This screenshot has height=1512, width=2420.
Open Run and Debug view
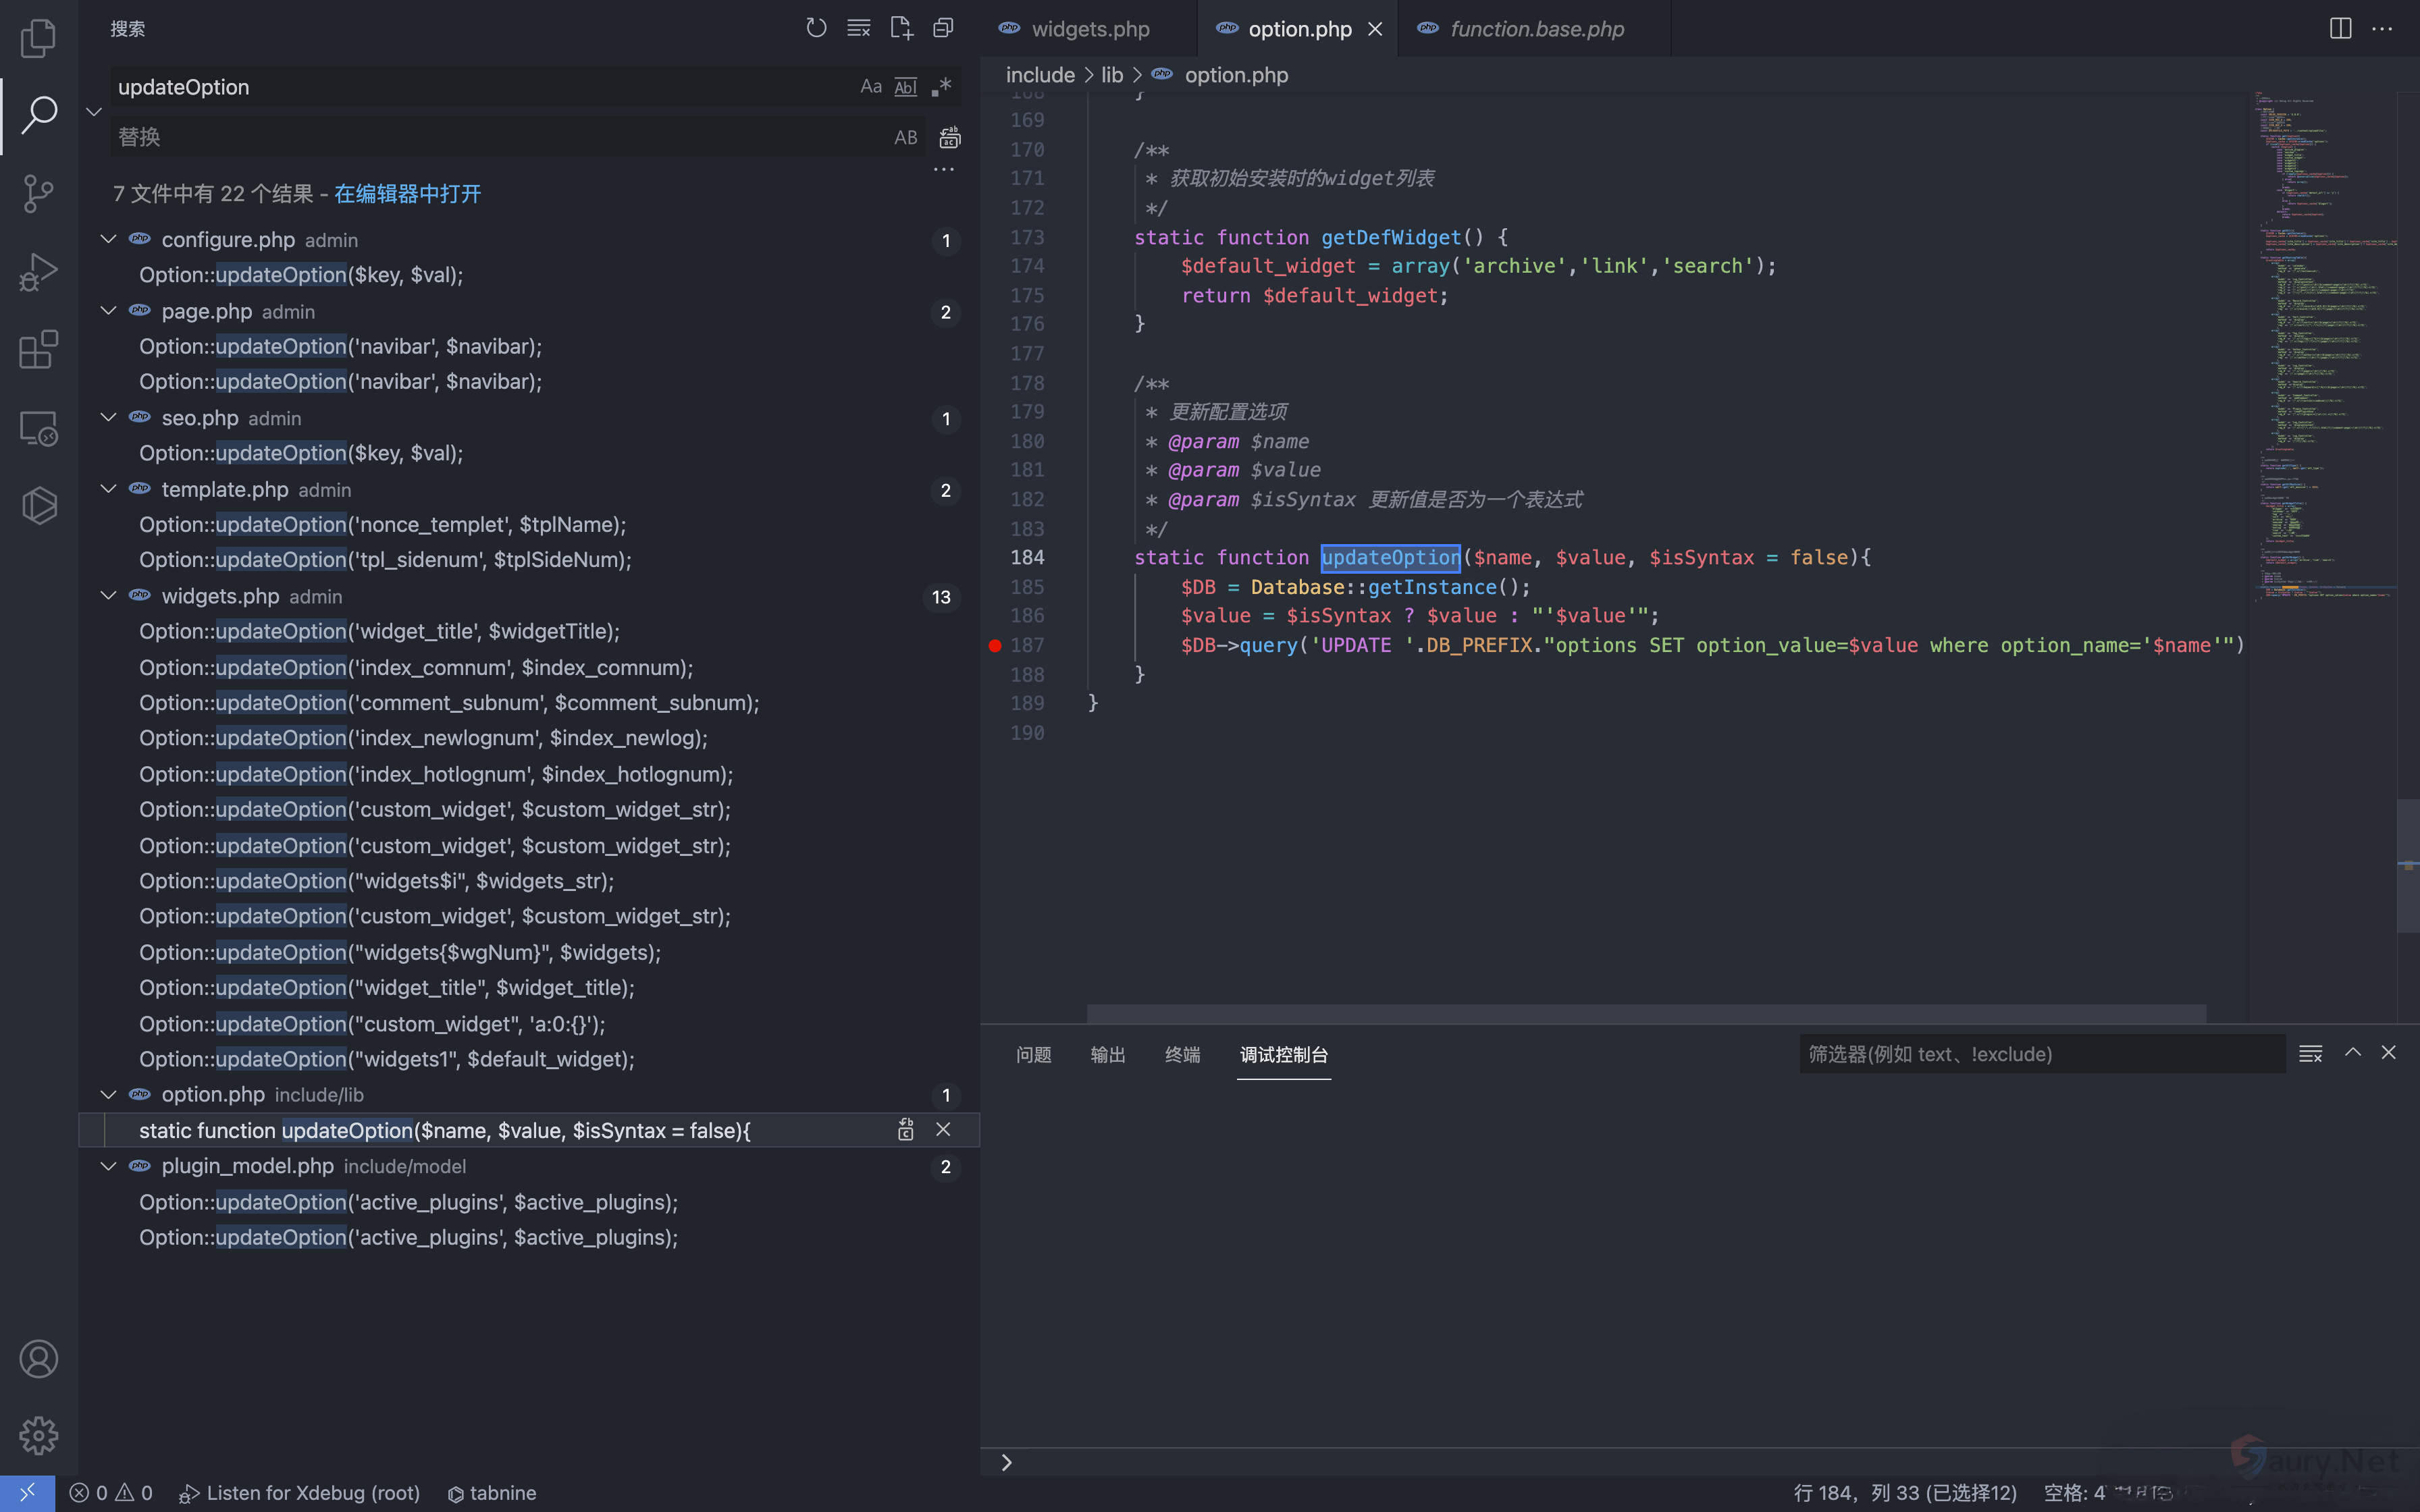[x=38, y=271]
